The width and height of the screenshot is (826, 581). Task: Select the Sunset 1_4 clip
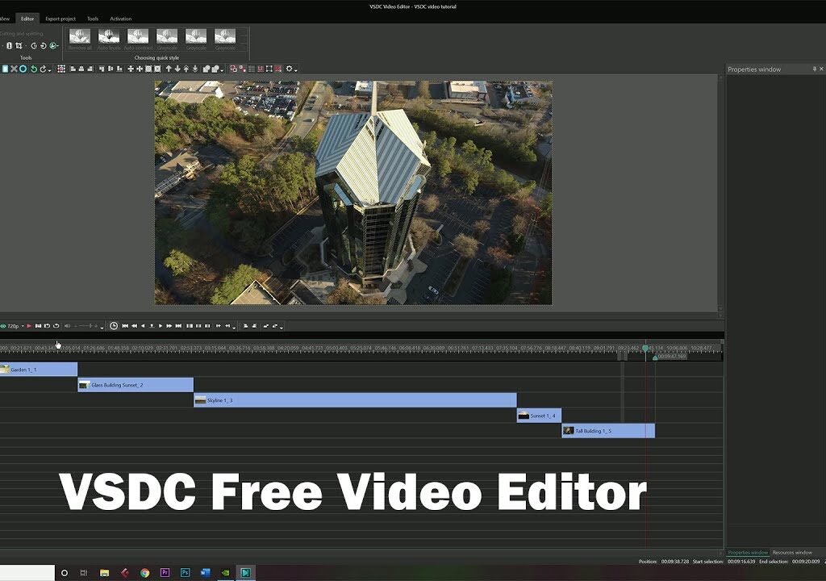tap(539, 416)
